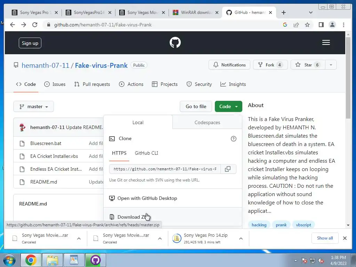Click the vbscript topic tag
Screen dimensions: 356x267
click(x=303, y=225)
